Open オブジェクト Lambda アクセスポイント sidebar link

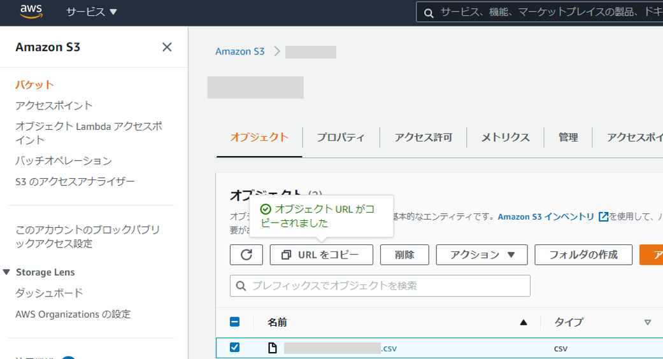(89, 133)
